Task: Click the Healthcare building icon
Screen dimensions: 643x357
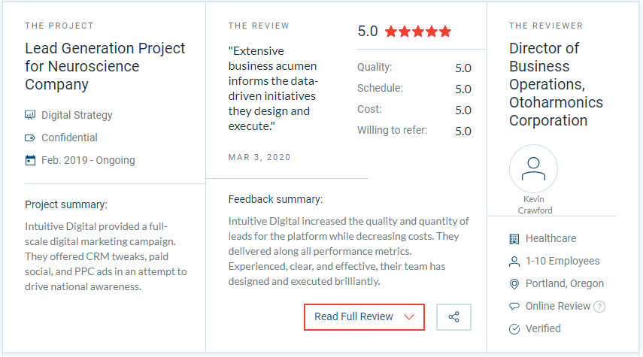Action: point(514,238)
